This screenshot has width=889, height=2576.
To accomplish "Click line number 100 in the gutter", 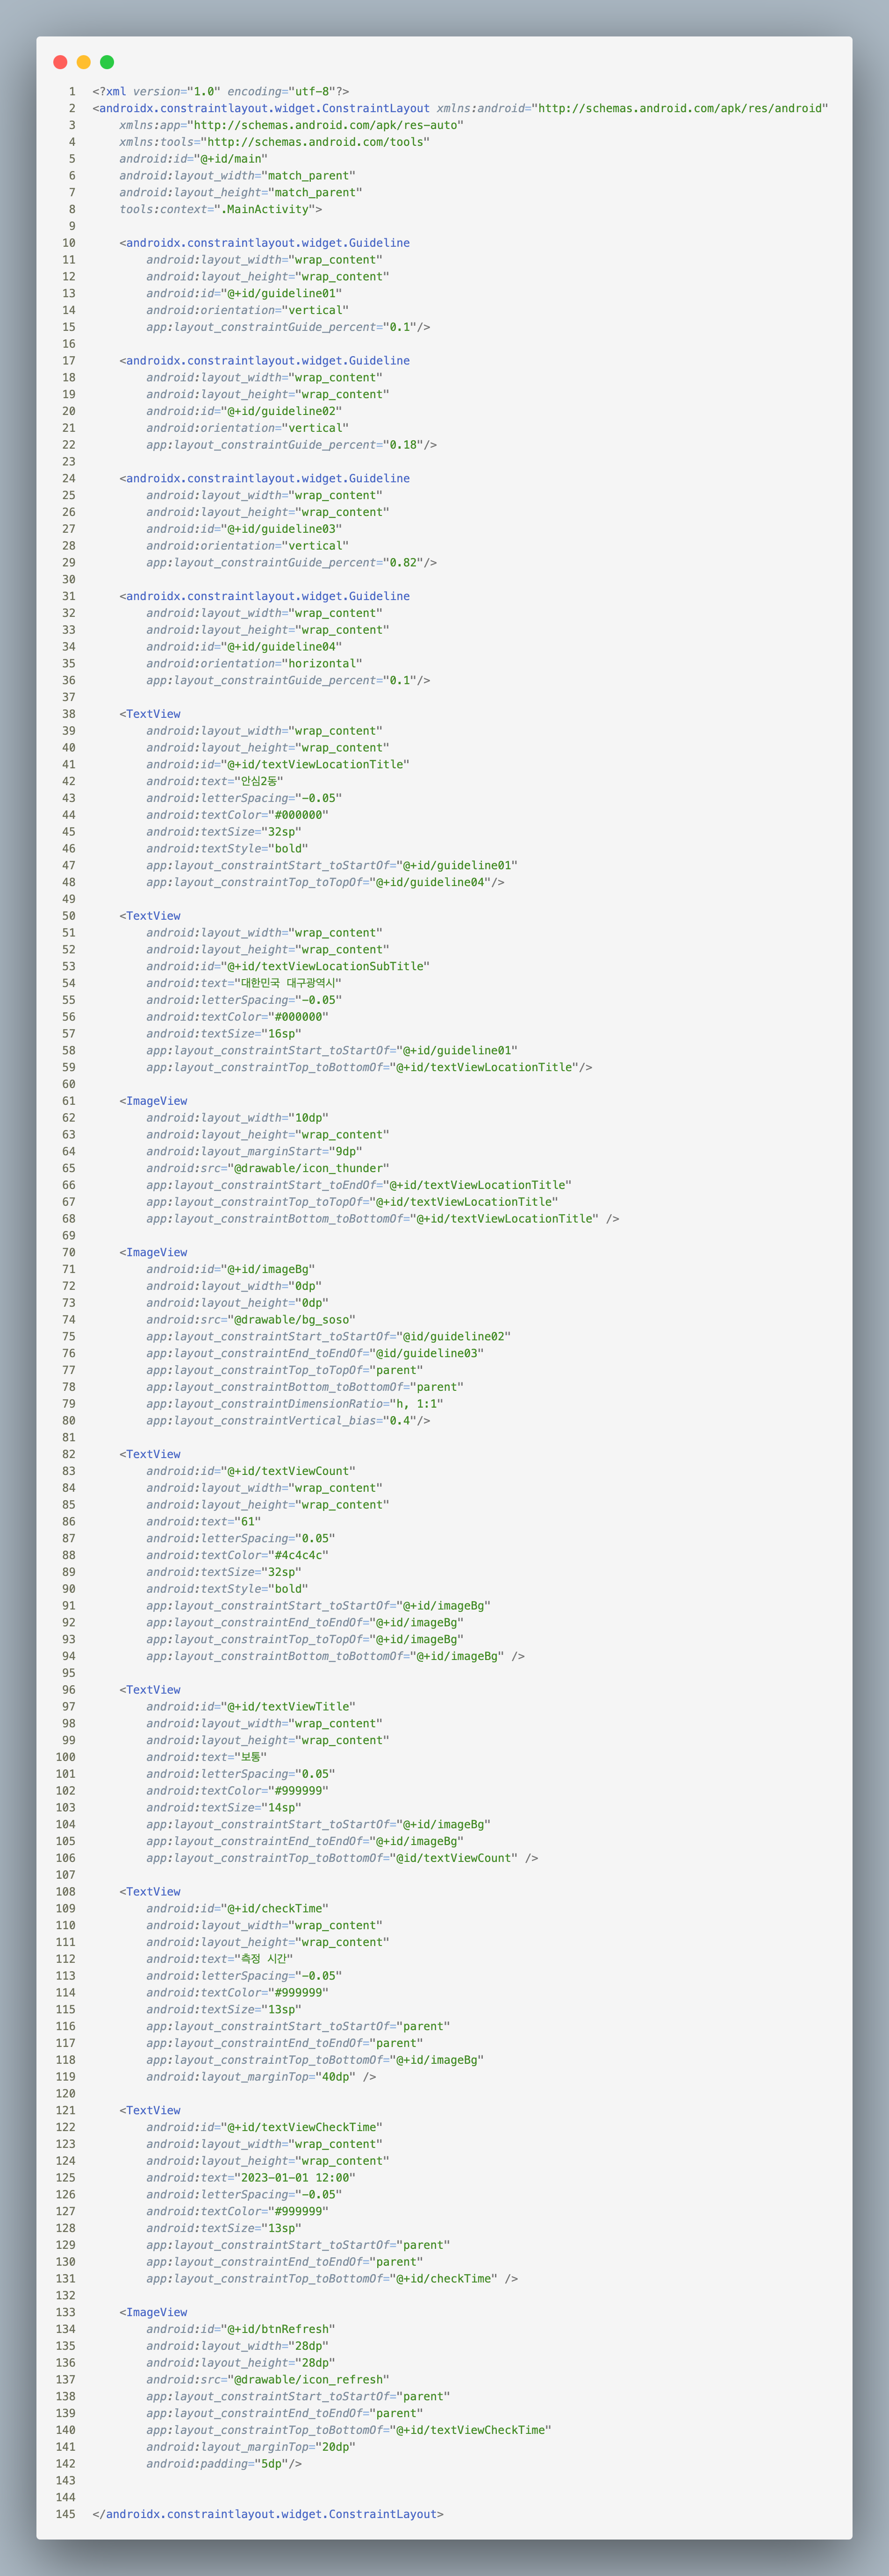I will [x=65, y=1757].
